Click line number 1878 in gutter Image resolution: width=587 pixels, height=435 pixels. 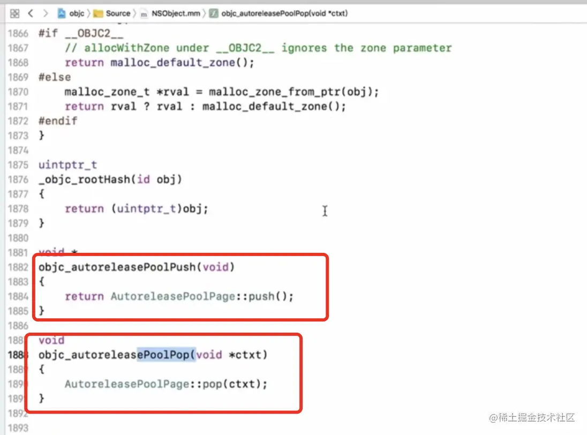click(x=18, y=208)
